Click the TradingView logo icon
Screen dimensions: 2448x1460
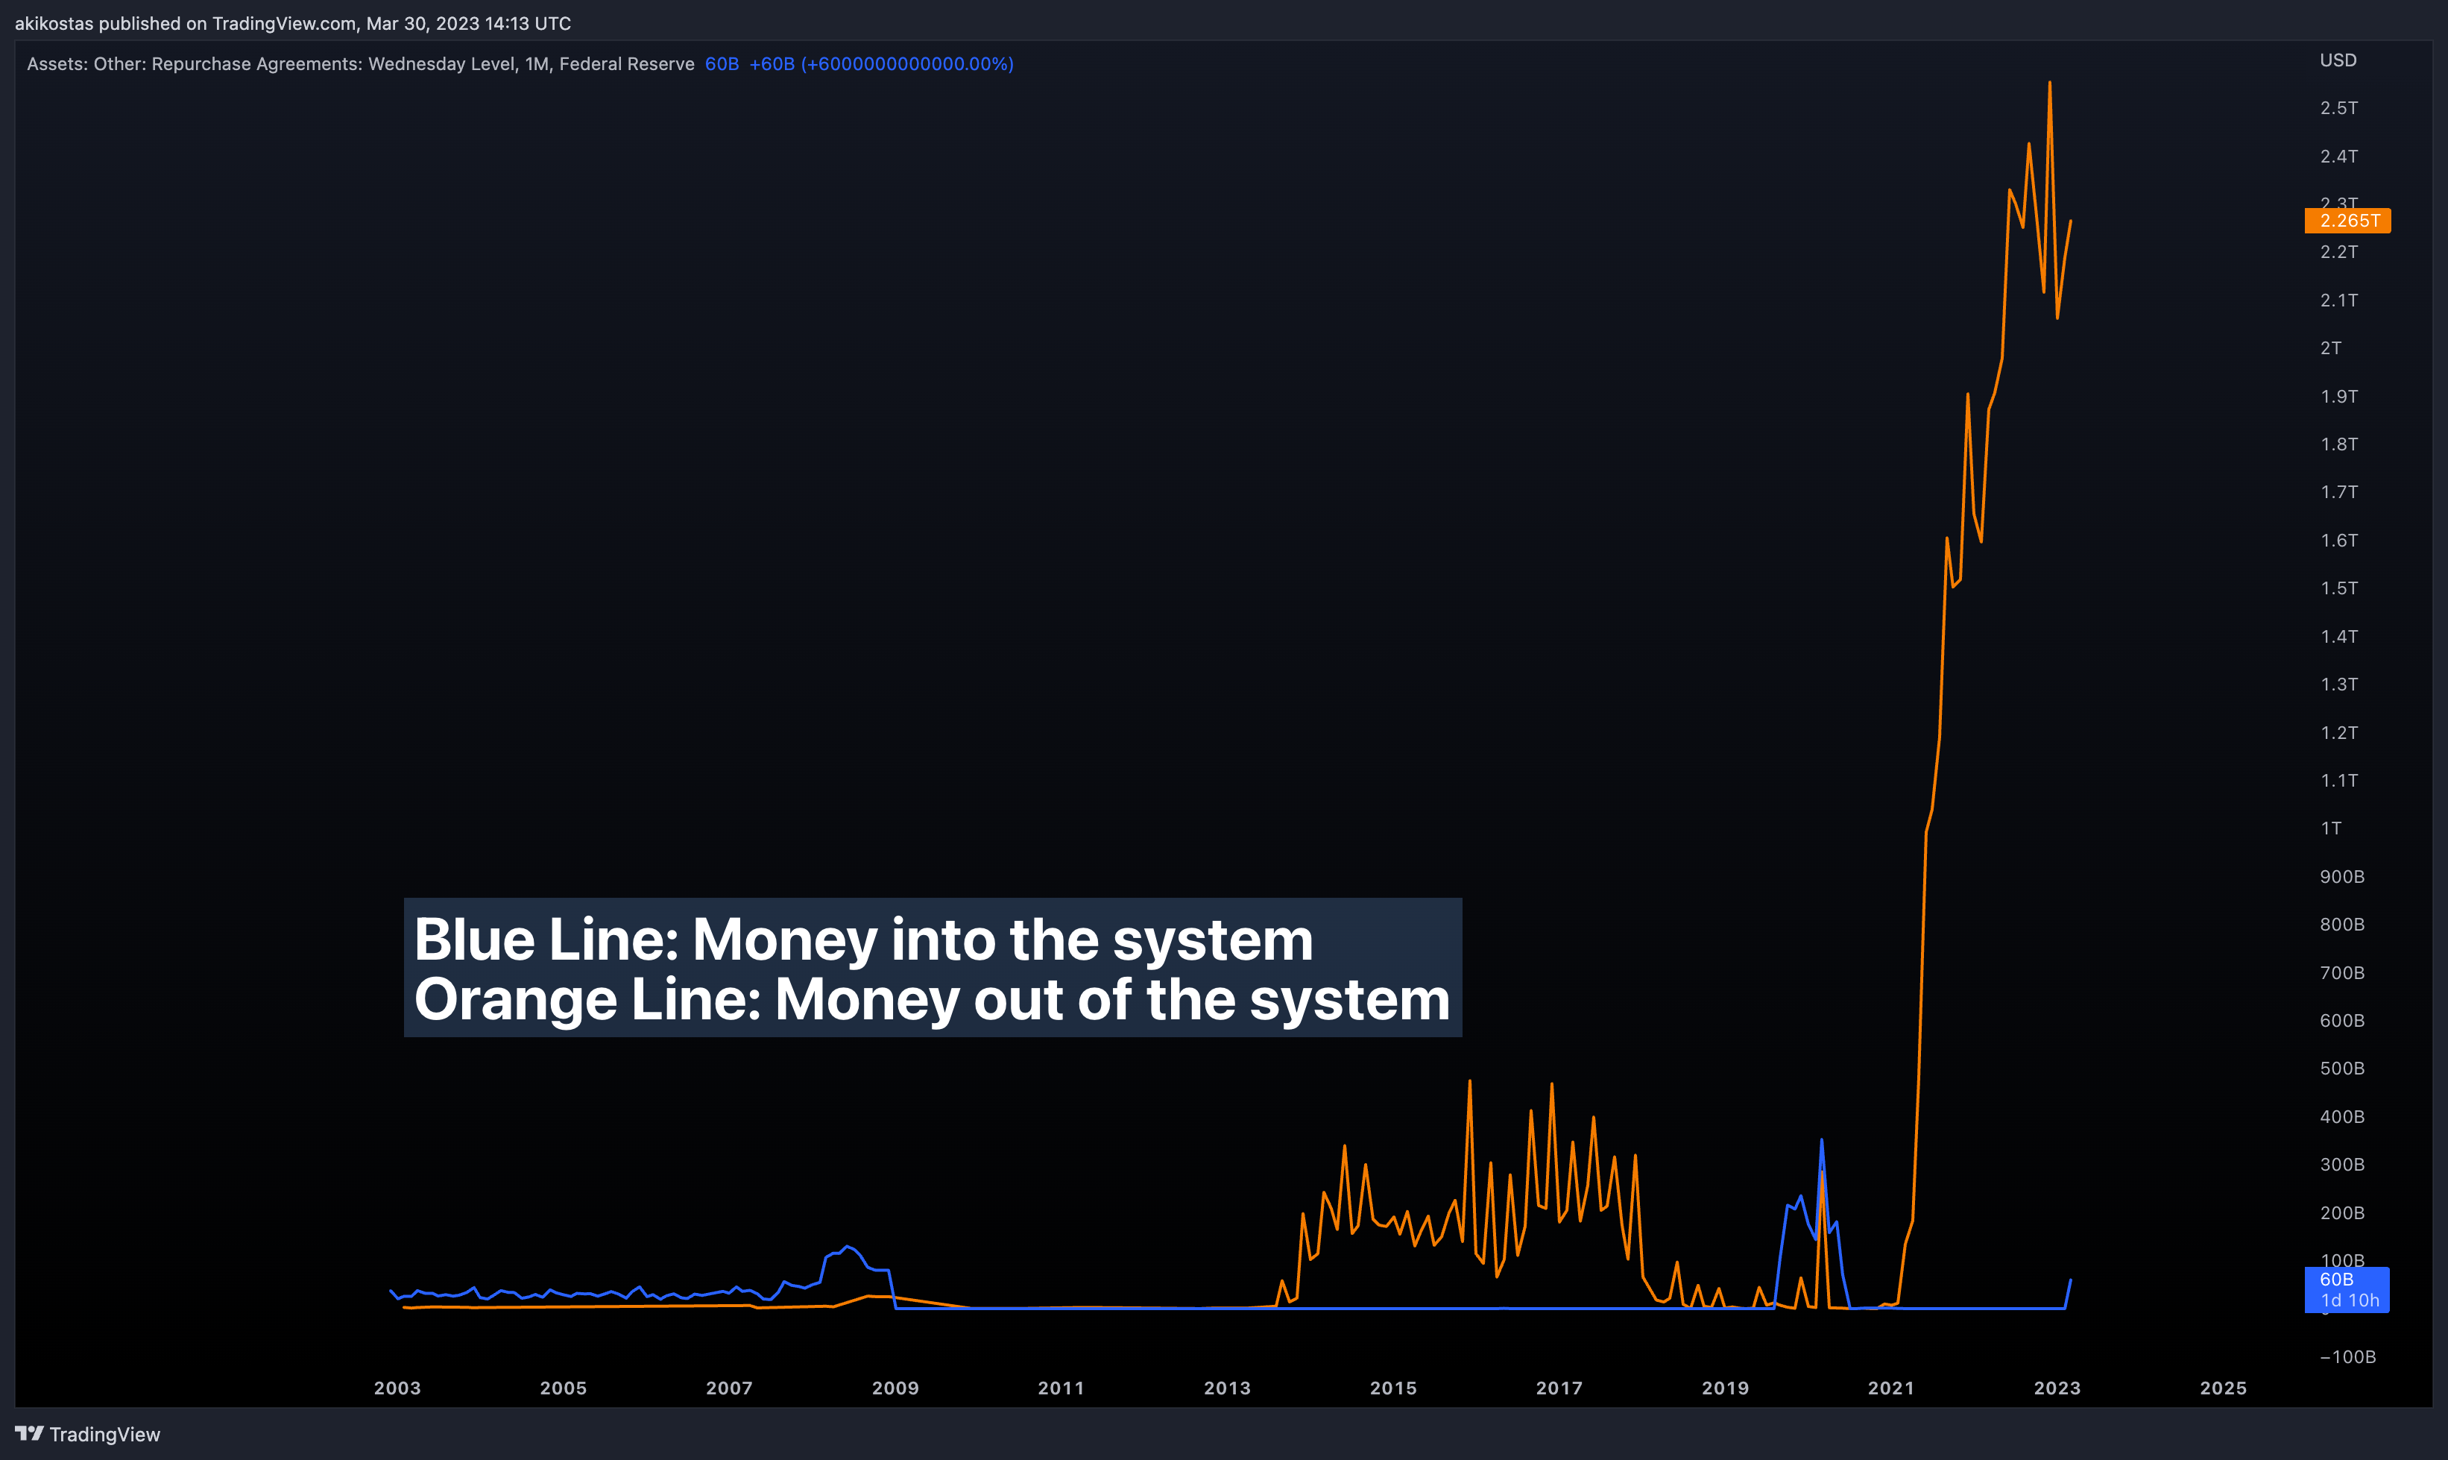30,1433
